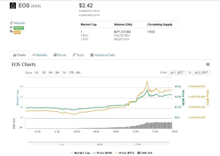Click the EOS coin logo

[x=13, y=6]
